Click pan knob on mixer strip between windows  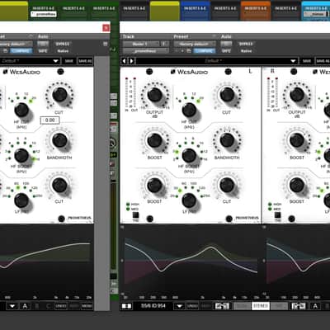114,143
